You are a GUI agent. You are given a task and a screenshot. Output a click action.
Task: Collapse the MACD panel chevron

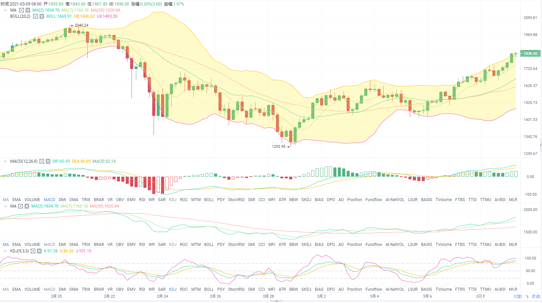coord(5,161)
